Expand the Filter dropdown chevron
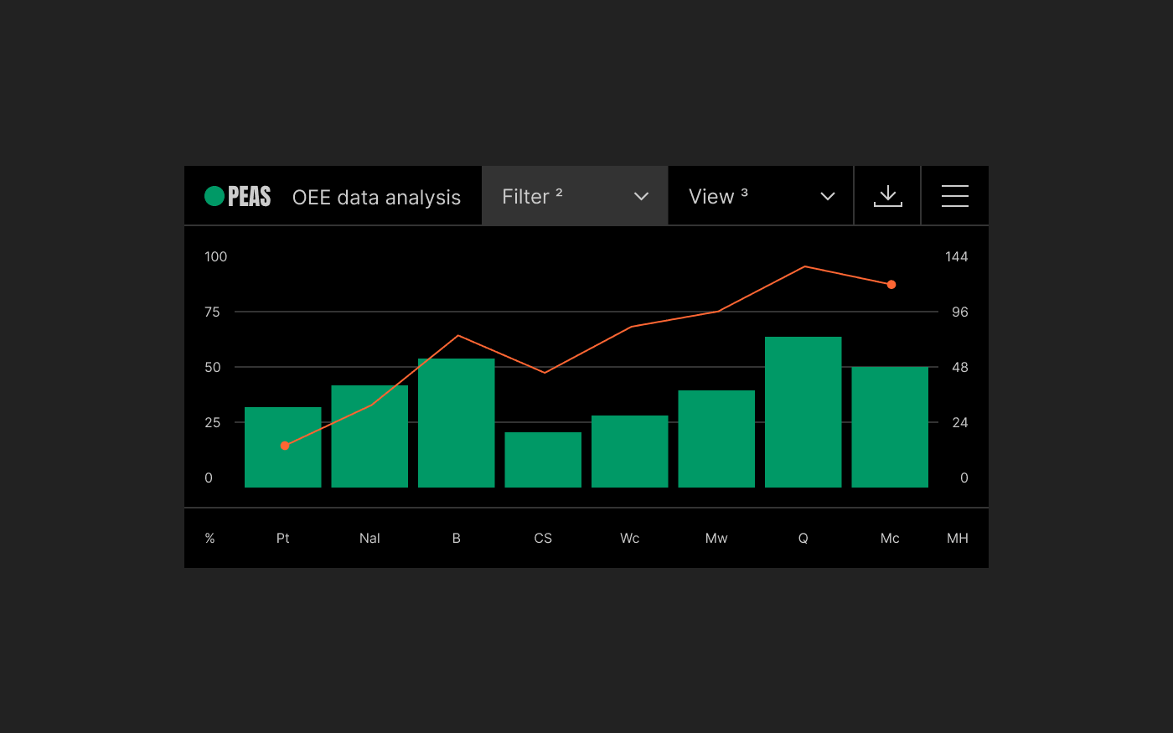Image resolution: width=1173 pixels, height=733 pixels. coord(642,196)
